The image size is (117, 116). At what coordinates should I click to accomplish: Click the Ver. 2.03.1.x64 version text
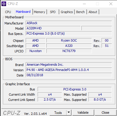(35, 113)
